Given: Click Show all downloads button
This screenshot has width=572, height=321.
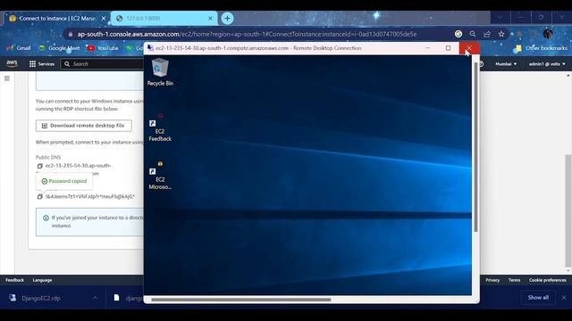Looking at the screenshot, I should [x=538, y=297].
